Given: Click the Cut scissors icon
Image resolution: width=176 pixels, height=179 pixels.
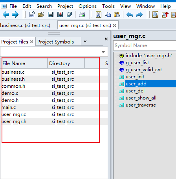Looking at the screenshot, I should pos(99,14).
